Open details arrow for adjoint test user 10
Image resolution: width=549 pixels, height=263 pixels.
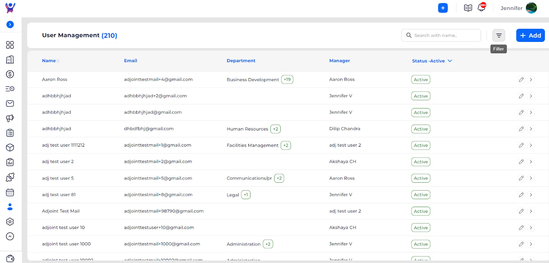pos(531,228)
